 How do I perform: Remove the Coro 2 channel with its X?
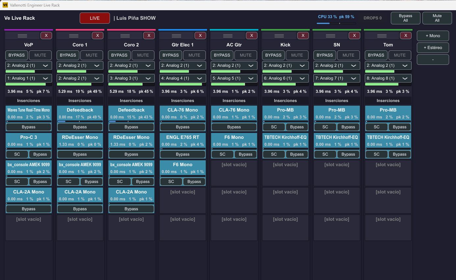click(149, 36)
